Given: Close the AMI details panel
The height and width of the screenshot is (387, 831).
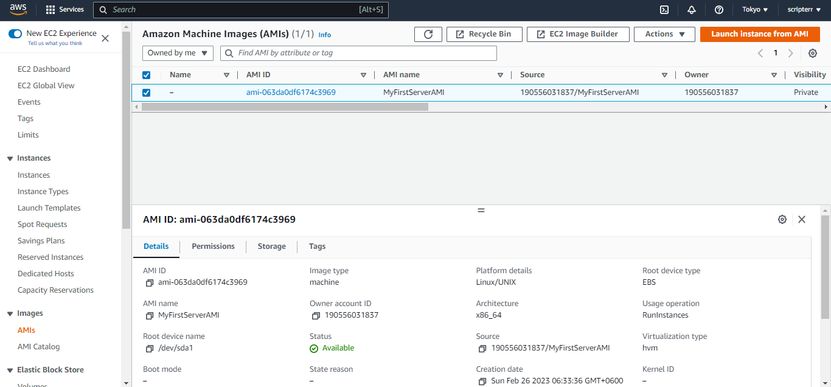Looking at the screenshot, I should point(802,219).
